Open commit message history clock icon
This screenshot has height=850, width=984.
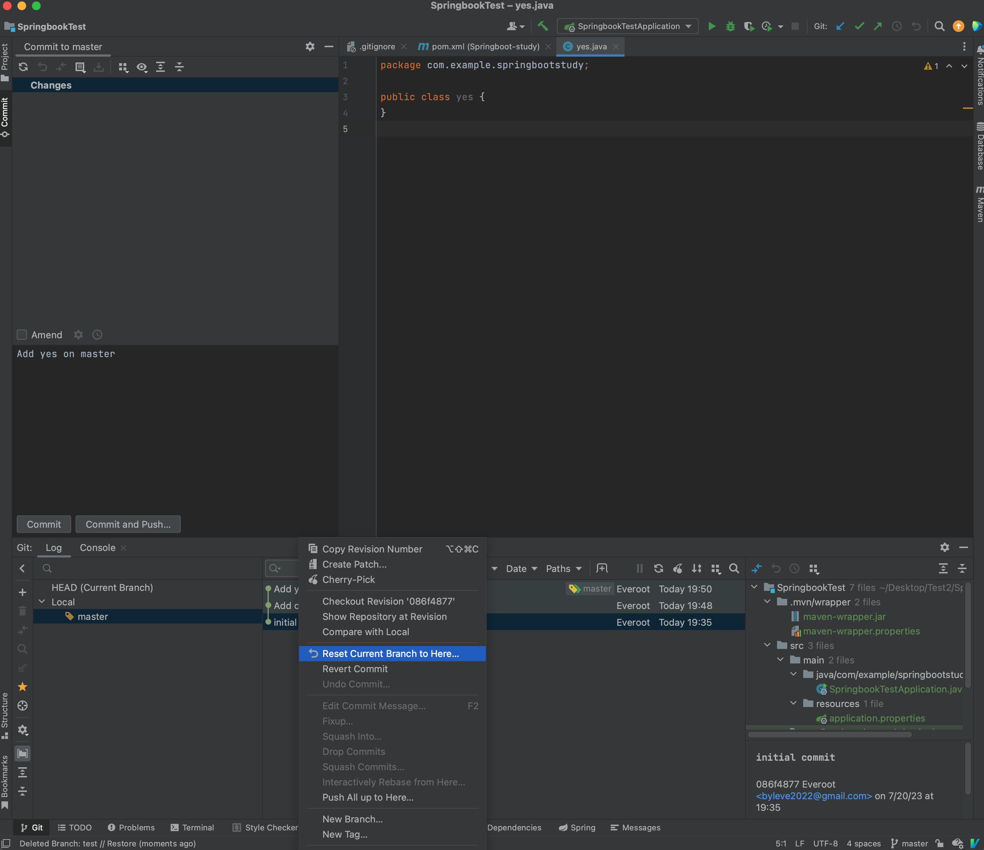click(97, 335)
